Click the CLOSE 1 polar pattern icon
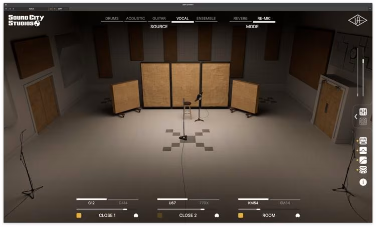 coord(136,215)
